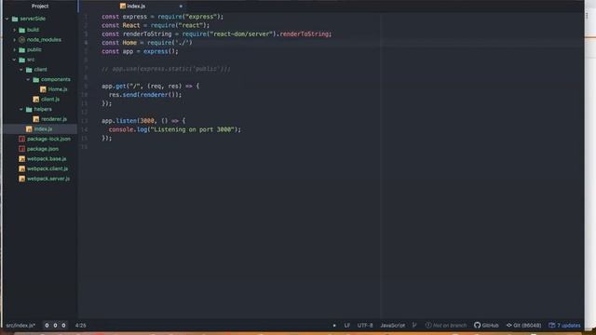Click the renderer.js file icon
This screenshot has width=596, height=335.
(x=36, y=119)
